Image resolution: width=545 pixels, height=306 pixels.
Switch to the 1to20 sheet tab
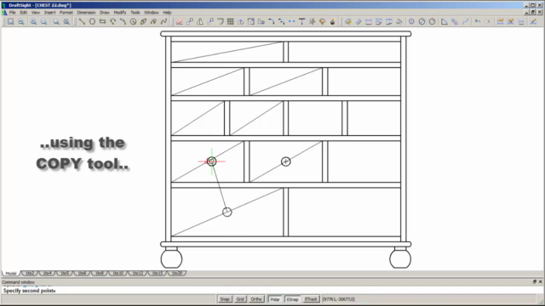(x=177, y=274)
